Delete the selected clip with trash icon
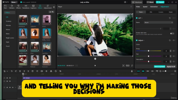The width and height of the screenshot is (178, 100). [33, 71]
